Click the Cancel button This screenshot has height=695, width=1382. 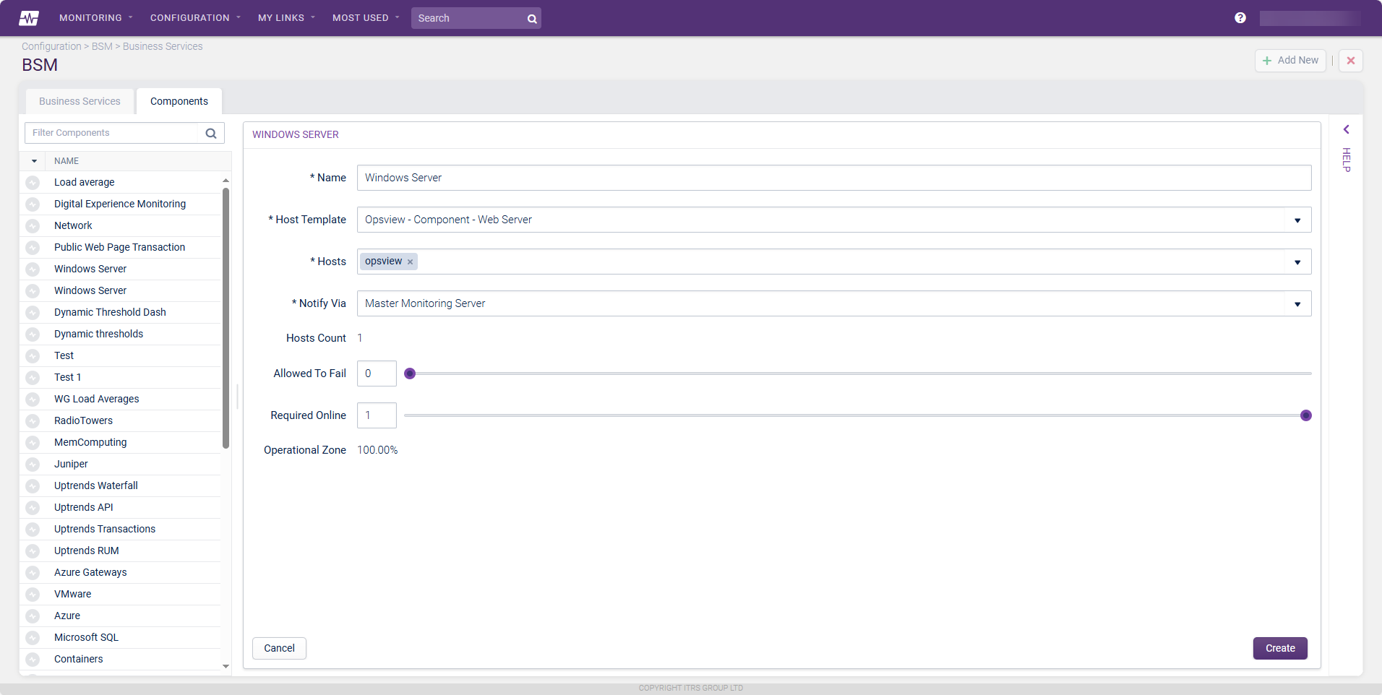tap(279, 648)
